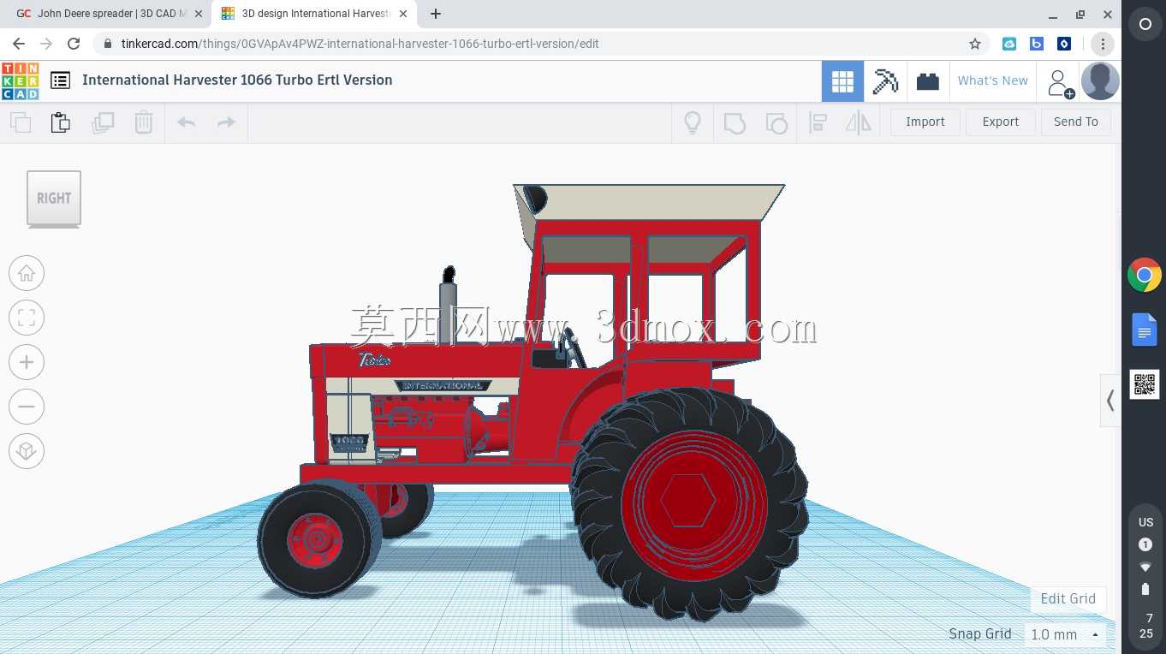The width and height of the screenshot is (1166, 654).
Task: Open the Bricks mode icon
Action: 928,81
